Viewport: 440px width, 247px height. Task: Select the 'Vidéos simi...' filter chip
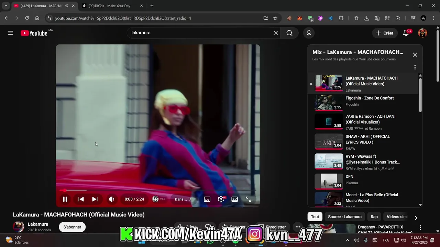[x=397, y=217]
